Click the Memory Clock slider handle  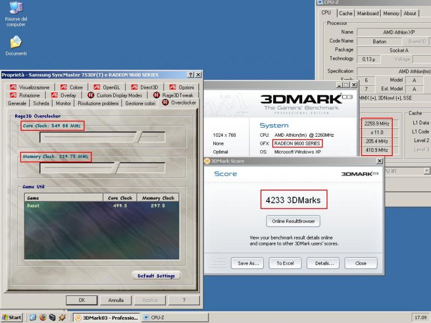click(x=116, y=167)
